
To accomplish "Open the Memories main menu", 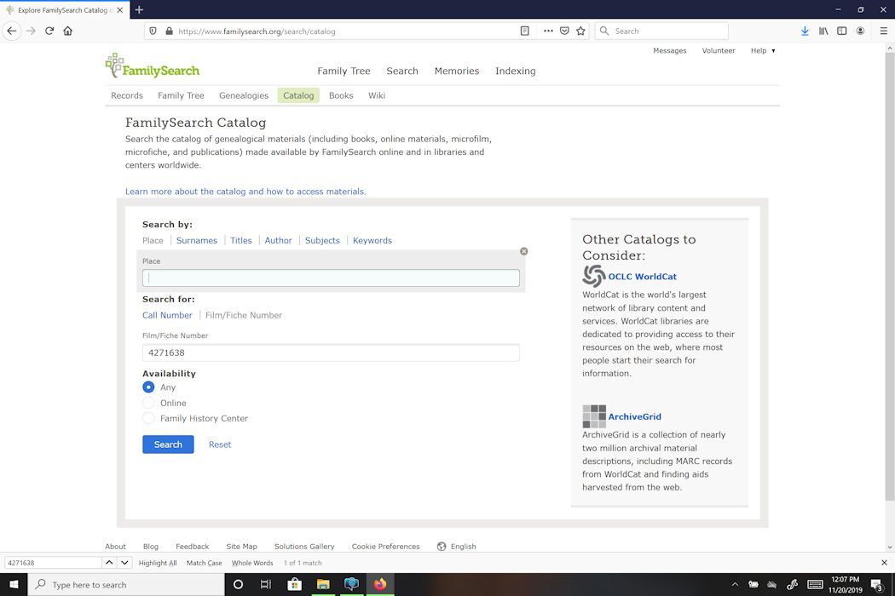I will (457, 71).
